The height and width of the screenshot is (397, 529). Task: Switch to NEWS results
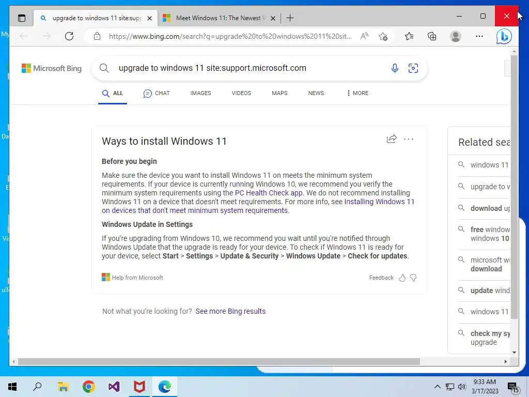tap(316, 93)
